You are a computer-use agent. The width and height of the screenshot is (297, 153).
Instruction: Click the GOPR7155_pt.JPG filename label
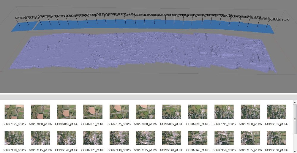[x=250, y=150]
